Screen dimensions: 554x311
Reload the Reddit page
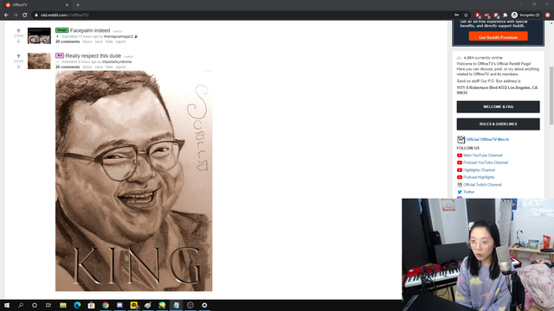[25, 16]
